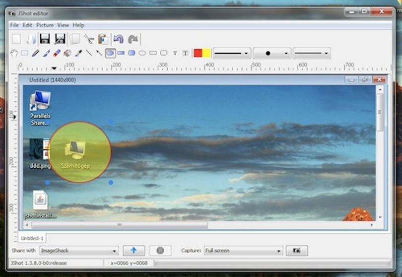This screenshot has height=277, width=402.
Task: Click the scissors cut icon
Action: (89, 39)
